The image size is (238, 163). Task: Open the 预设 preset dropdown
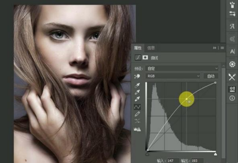[182, 69]
